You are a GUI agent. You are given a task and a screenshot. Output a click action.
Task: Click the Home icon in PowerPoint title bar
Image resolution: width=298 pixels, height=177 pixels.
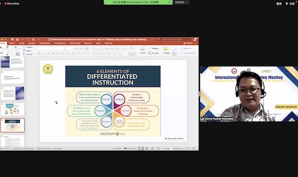coord(12,39)
